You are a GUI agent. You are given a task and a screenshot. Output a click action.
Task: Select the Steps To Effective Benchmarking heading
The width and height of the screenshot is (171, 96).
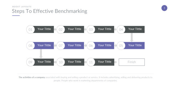coord(49,11)
